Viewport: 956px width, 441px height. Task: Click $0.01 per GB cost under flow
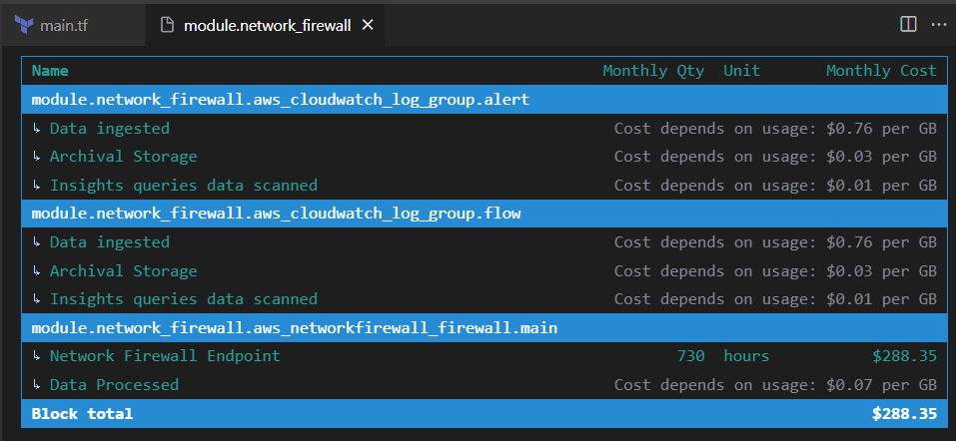click(881, 299)
